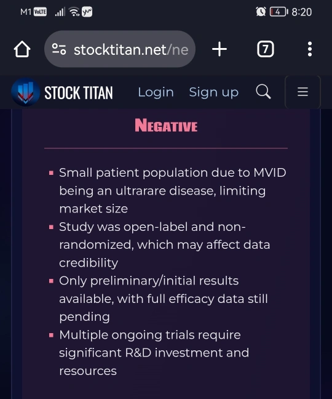Tap the battery indicator icon

[x=279, y=12]
